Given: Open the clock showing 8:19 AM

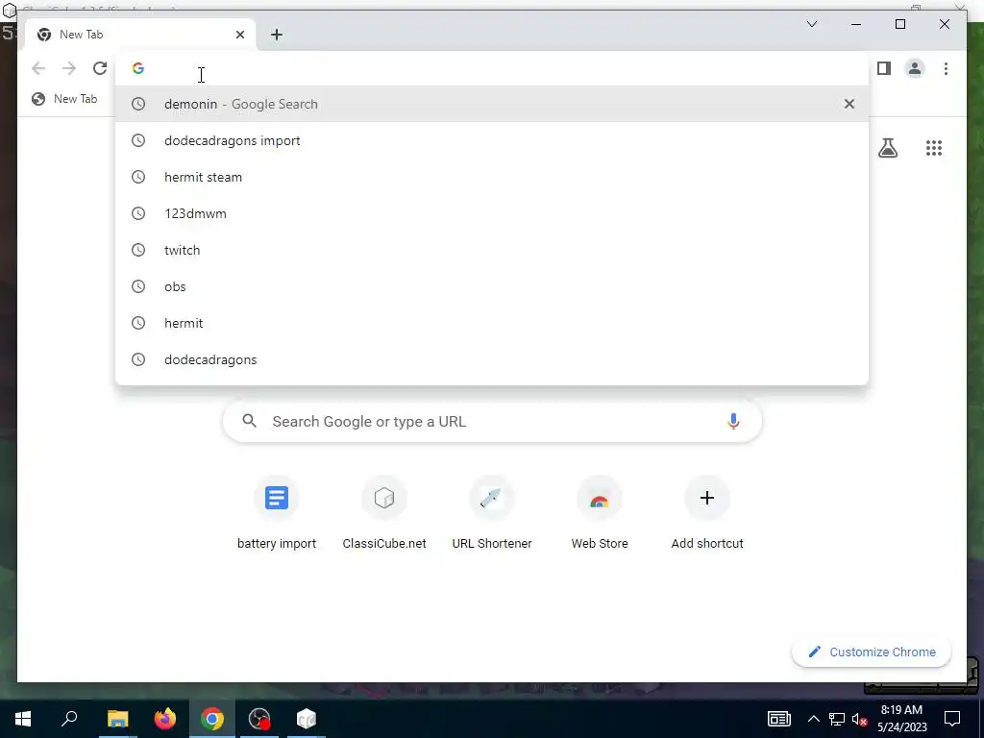Looking at the screenshot, I should [x=901, y=719].
